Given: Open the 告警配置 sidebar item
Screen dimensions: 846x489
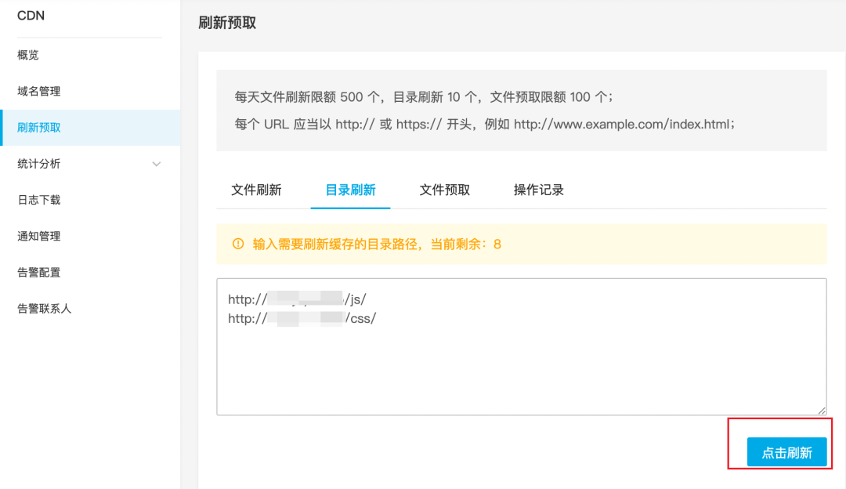Looking at the screenshot, I should (39, 272).
